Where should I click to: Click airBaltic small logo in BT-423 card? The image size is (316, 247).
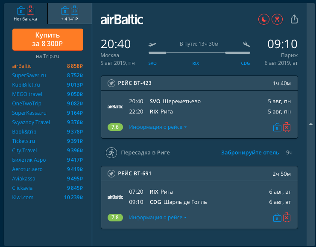(115, 107)
